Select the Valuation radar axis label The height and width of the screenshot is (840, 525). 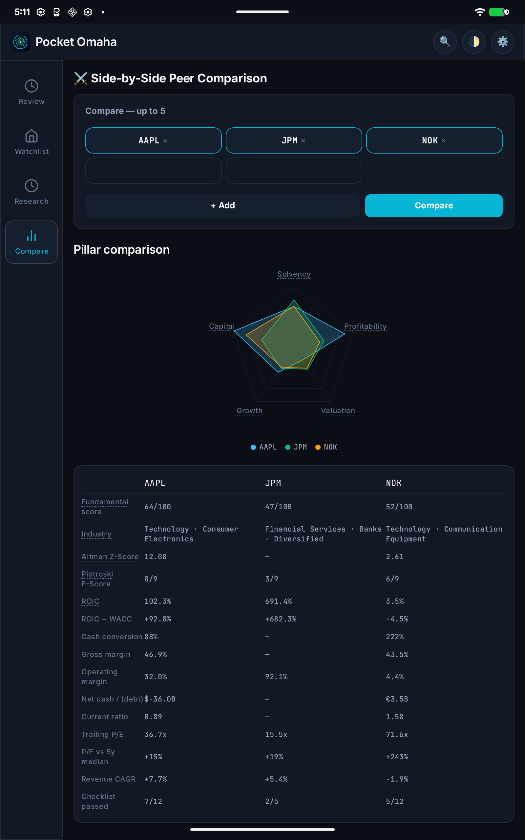tap(338, 410)
